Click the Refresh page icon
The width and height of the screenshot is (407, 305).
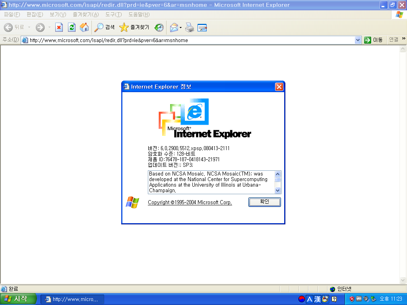[72, 27]
